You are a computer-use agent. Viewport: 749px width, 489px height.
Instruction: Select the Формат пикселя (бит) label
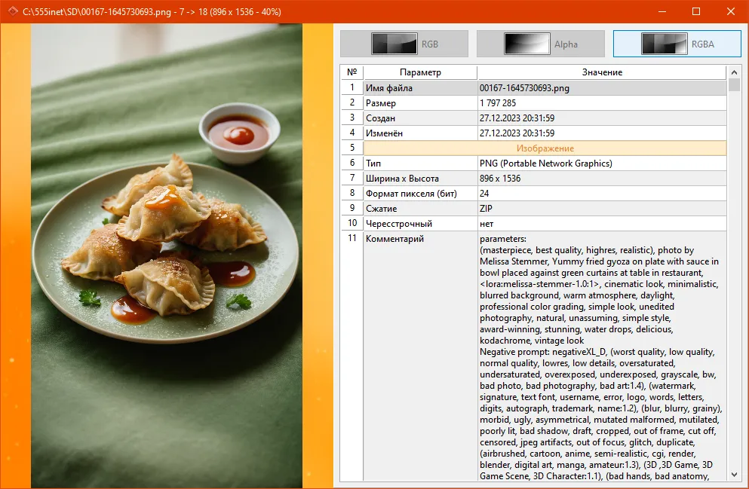[x=420, y=194]
